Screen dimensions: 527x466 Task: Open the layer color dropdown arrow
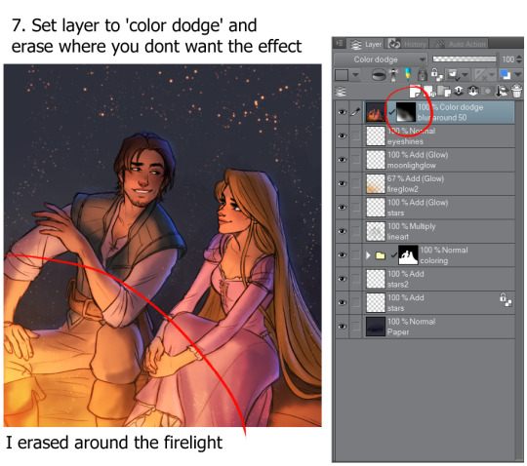click(517, 74)
